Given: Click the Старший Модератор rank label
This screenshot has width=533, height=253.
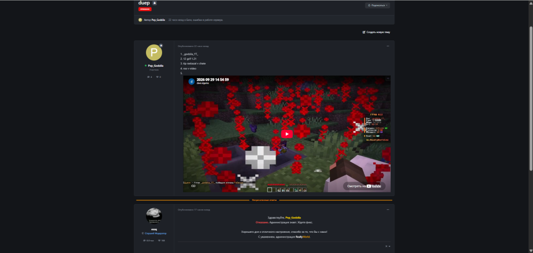Looking at the screenshot, I should click(156, 234).
